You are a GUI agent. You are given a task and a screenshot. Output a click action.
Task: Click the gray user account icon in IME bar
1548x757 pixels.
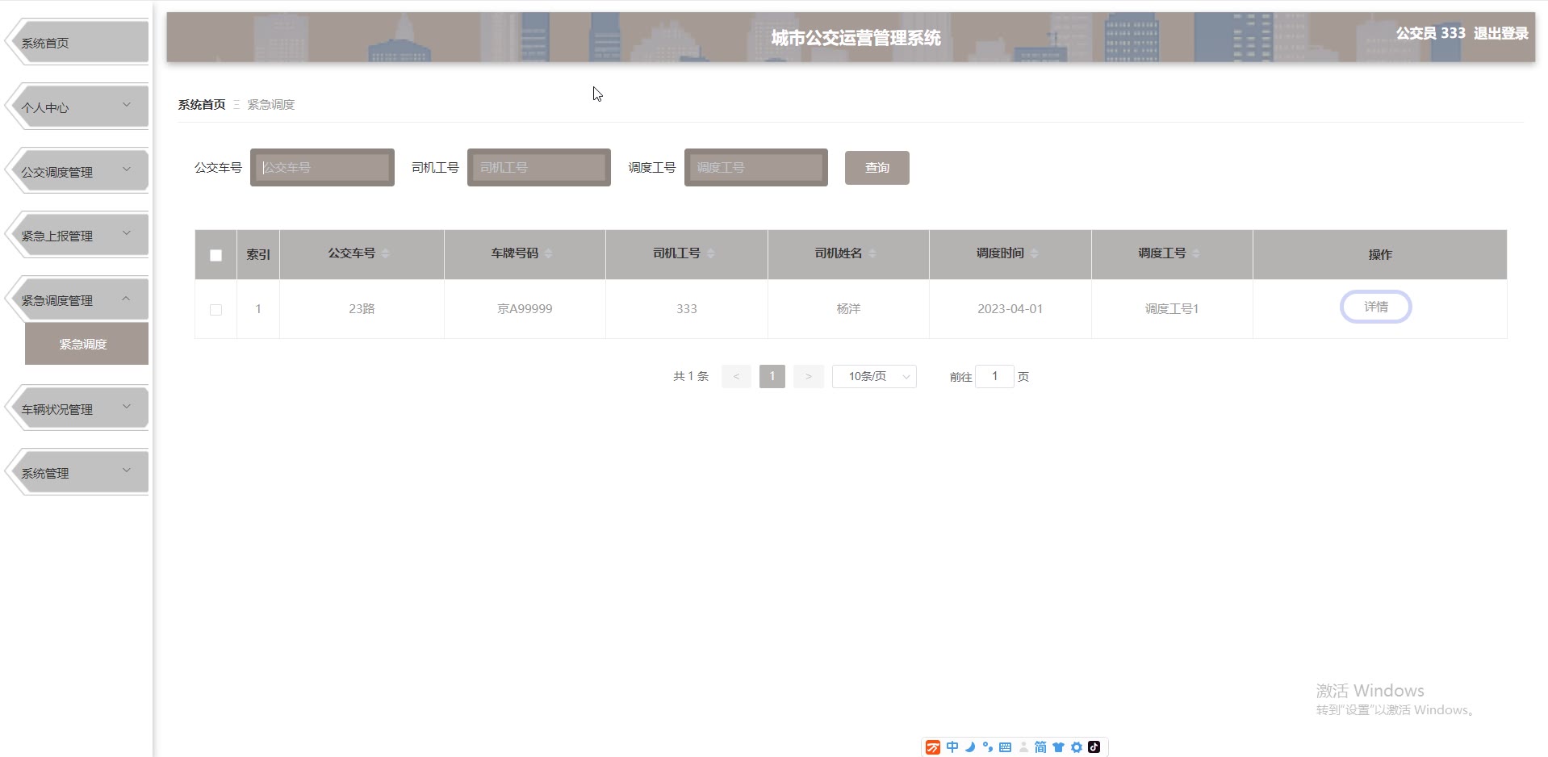tap(1023, 747)
